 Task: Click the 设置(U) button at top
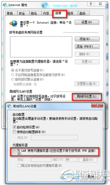coord(87,22)
